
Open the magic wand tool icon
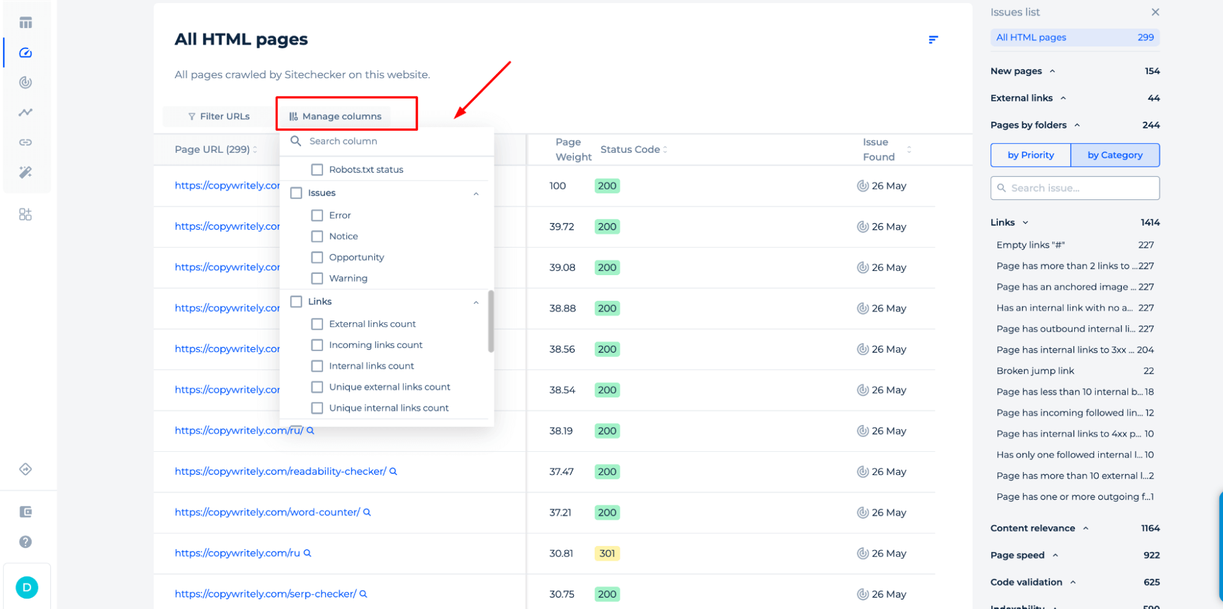pos(25,172)
